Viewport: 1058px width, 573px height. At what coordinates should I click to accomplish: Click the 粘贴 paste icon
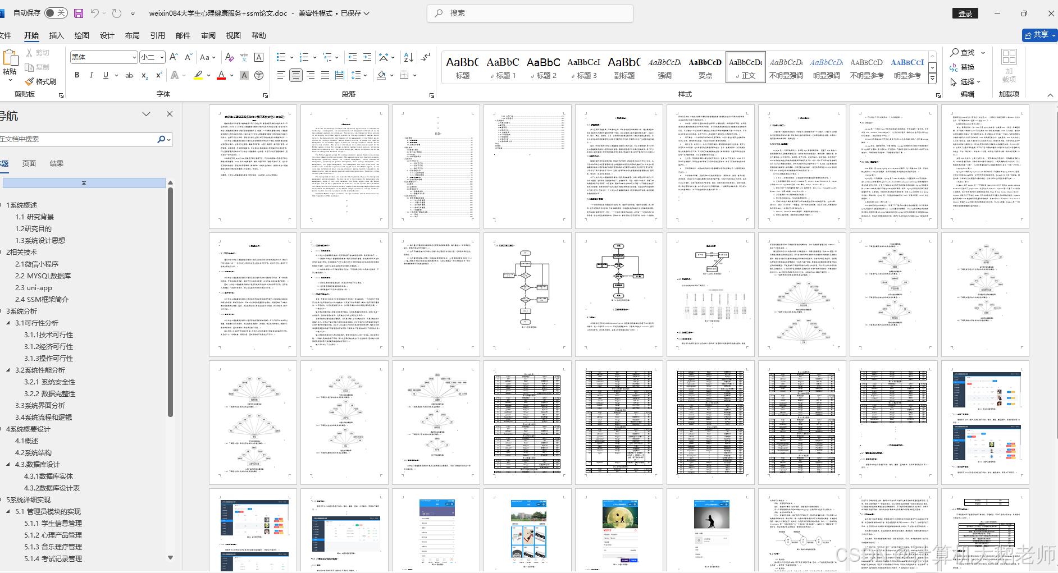click(x=10, y=58)
